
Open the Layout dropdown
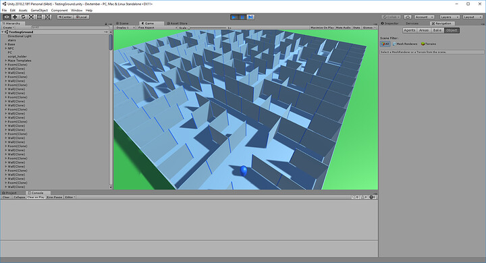point(473,17)
